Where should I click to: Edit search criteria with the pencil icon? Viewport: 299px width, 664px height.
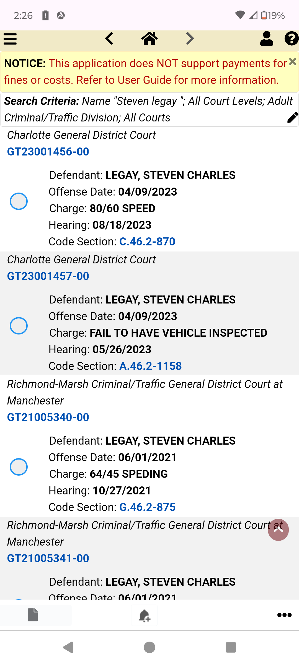point(293,117)
